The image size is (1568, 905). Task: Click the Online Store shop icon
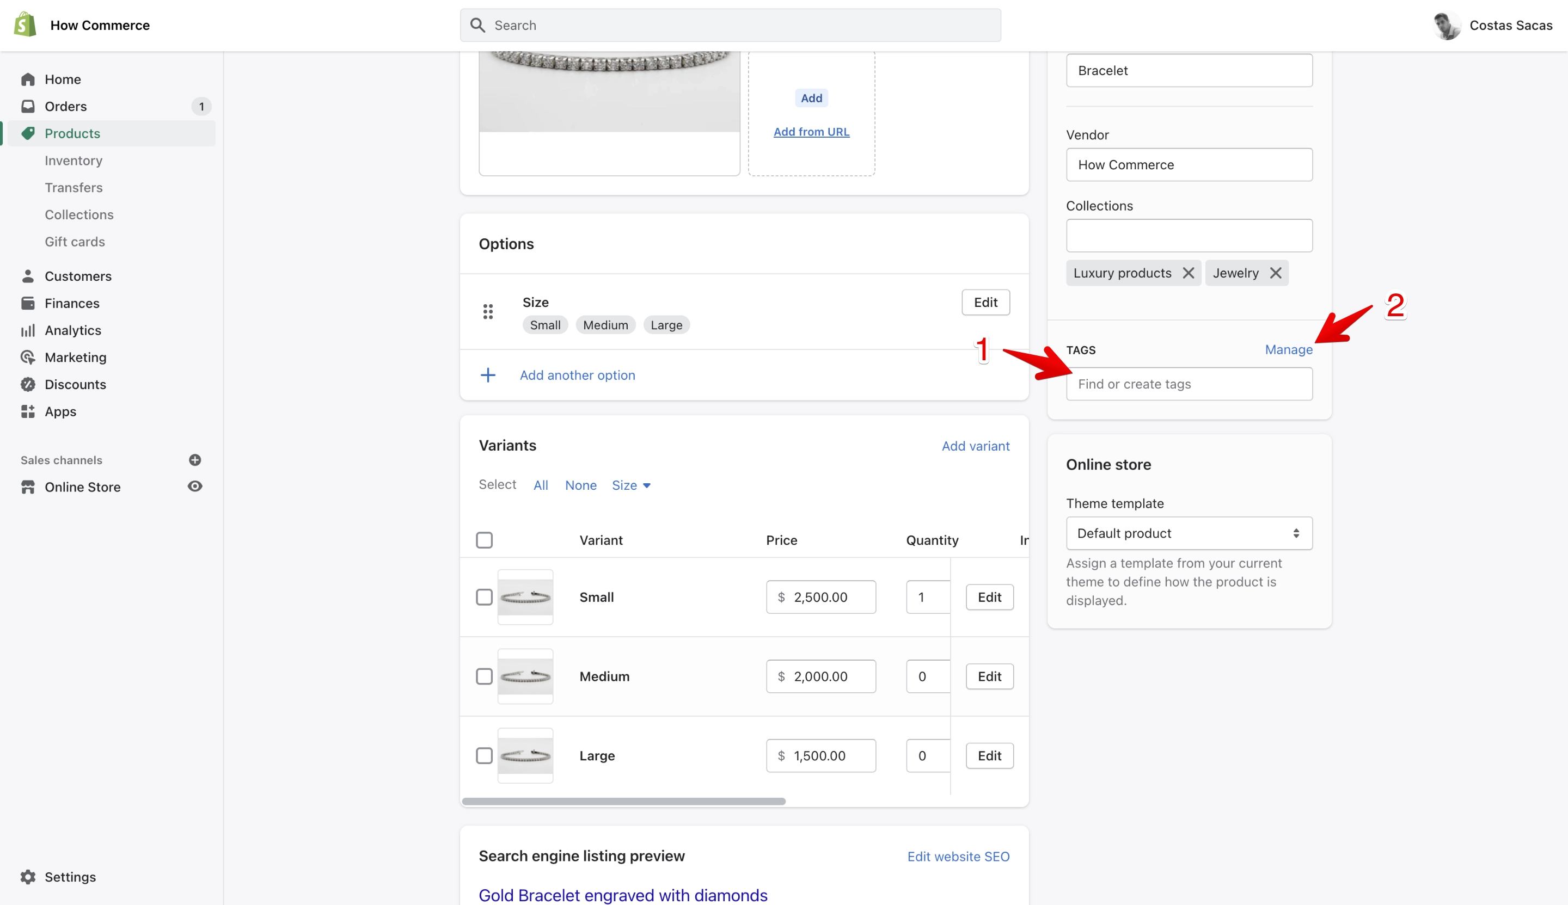(28, 487)
